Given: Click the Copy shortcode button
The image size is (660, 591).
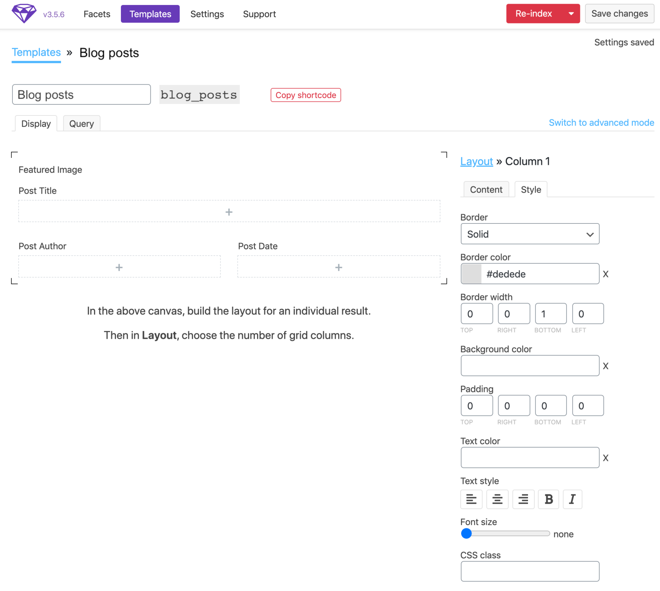Looking at the screenshot, I should (306, 95).
